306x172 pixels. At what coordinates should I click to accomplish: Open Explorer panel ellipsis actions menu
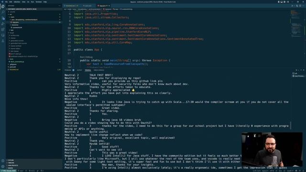(59, 6)
